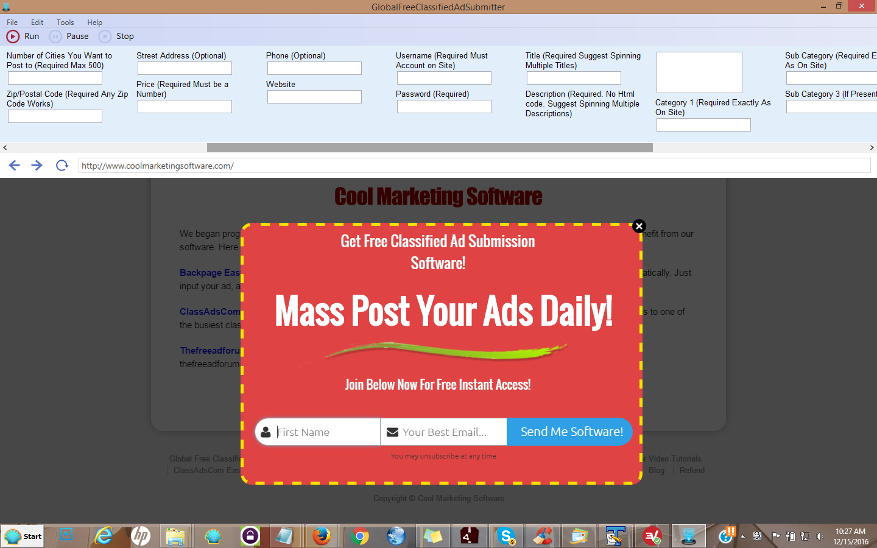The image size is (877, 548).
Task: Click the Stop icon in toolbar
Action: click(105, 37)
